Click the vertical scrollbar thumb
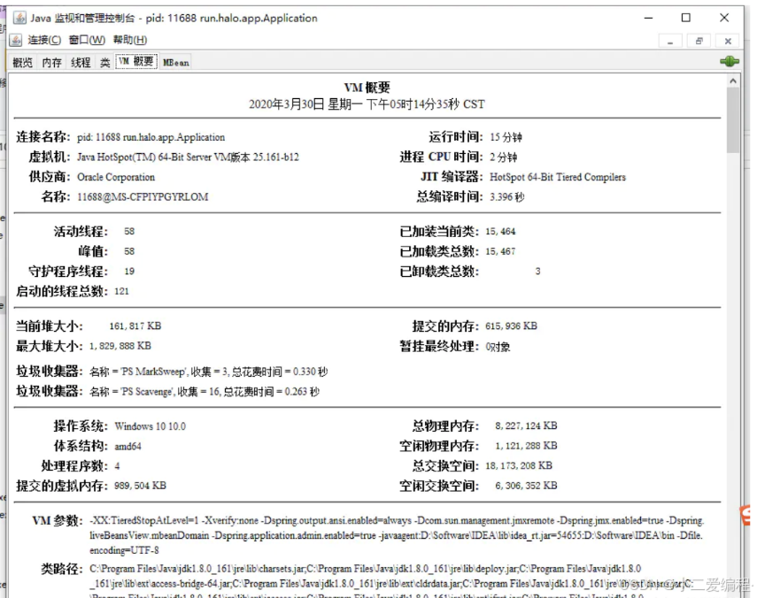 click(733, 119)
